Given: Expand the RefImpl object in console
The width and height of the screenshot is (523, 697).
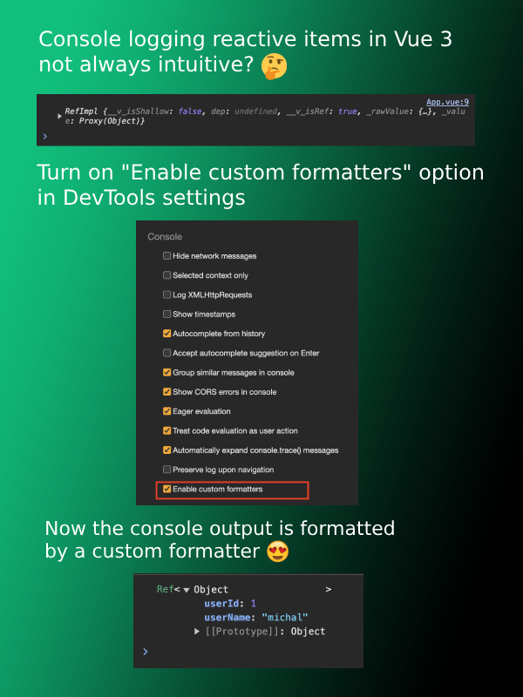Looking at the screenshot, I should tap(59, 116).
